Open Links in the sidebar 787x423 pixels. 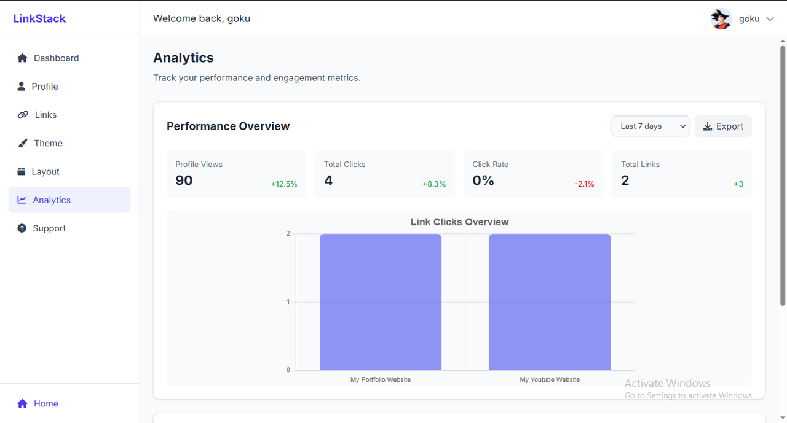(x=69, y=115)
